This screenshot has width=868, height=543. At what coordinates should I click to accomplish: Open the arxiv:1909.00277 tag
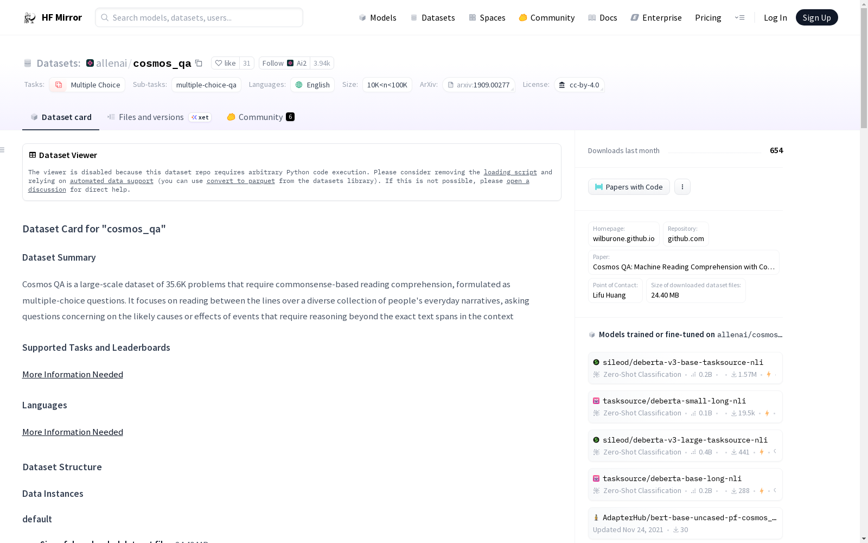[478, 85]
